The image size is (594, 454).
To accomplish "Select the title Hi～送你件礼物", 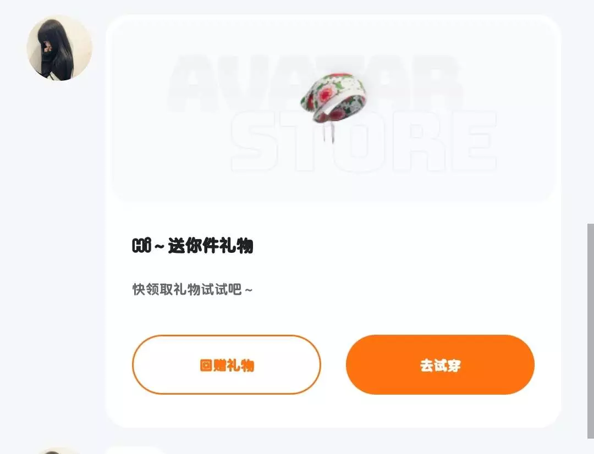I will coord(193,245).
